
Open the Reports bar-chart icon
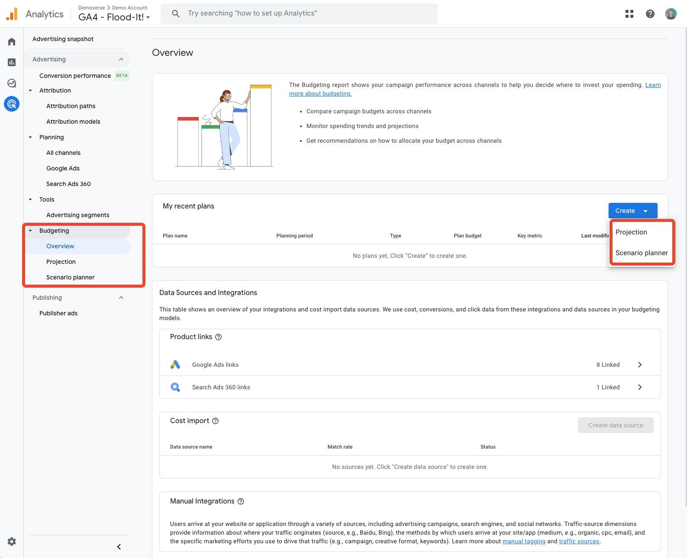12,62
